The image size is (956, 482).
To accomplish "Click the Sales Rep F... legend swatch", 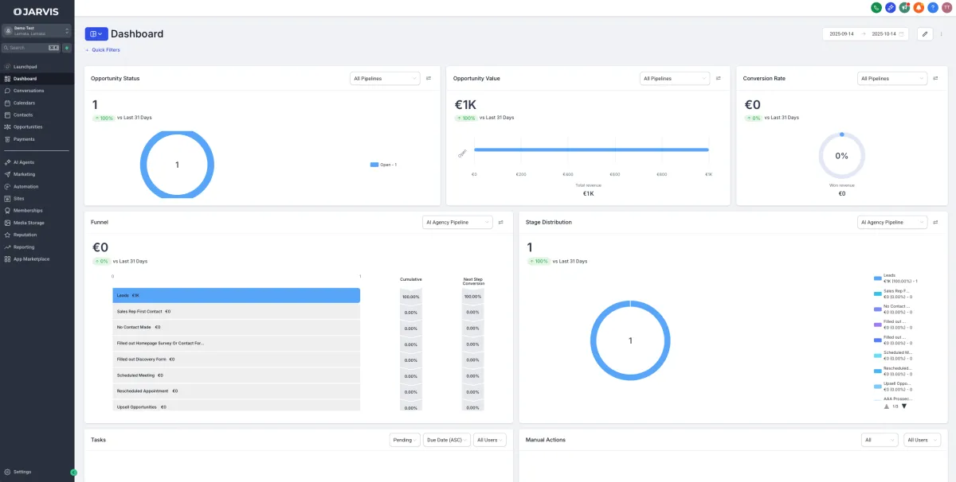I will (x=878, y=293).
